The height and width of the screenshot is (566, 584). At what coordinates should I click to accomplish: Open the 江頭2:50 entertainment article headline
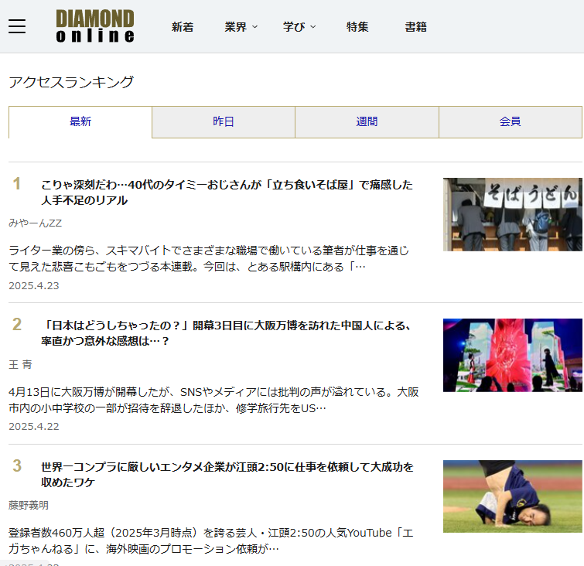point(227,475)
